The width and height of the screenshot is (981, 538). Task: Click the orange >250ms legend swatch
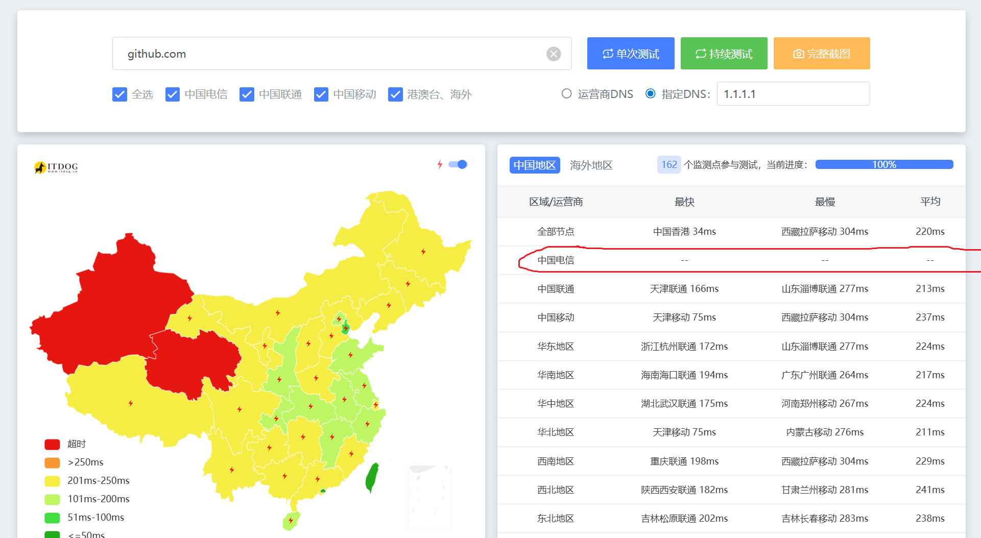pyautogui.click(x=52, y=462)
